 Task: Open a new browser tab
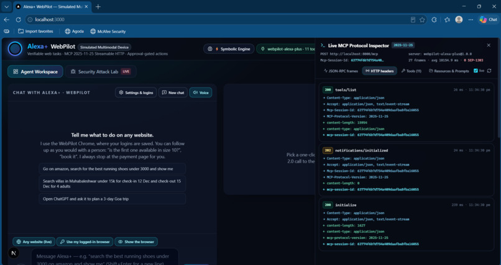pyautogui.click(x=98, y=6)
